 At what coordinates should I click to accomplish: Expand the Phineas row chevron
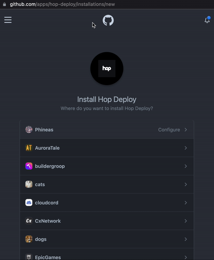tap(186, 130)
